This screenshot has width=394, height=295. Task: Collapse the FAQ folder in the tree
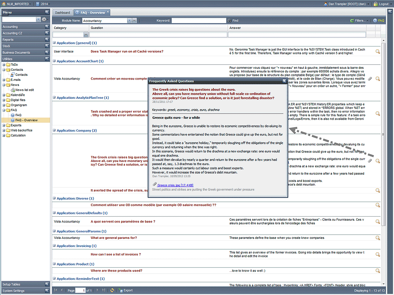(4, 110)
